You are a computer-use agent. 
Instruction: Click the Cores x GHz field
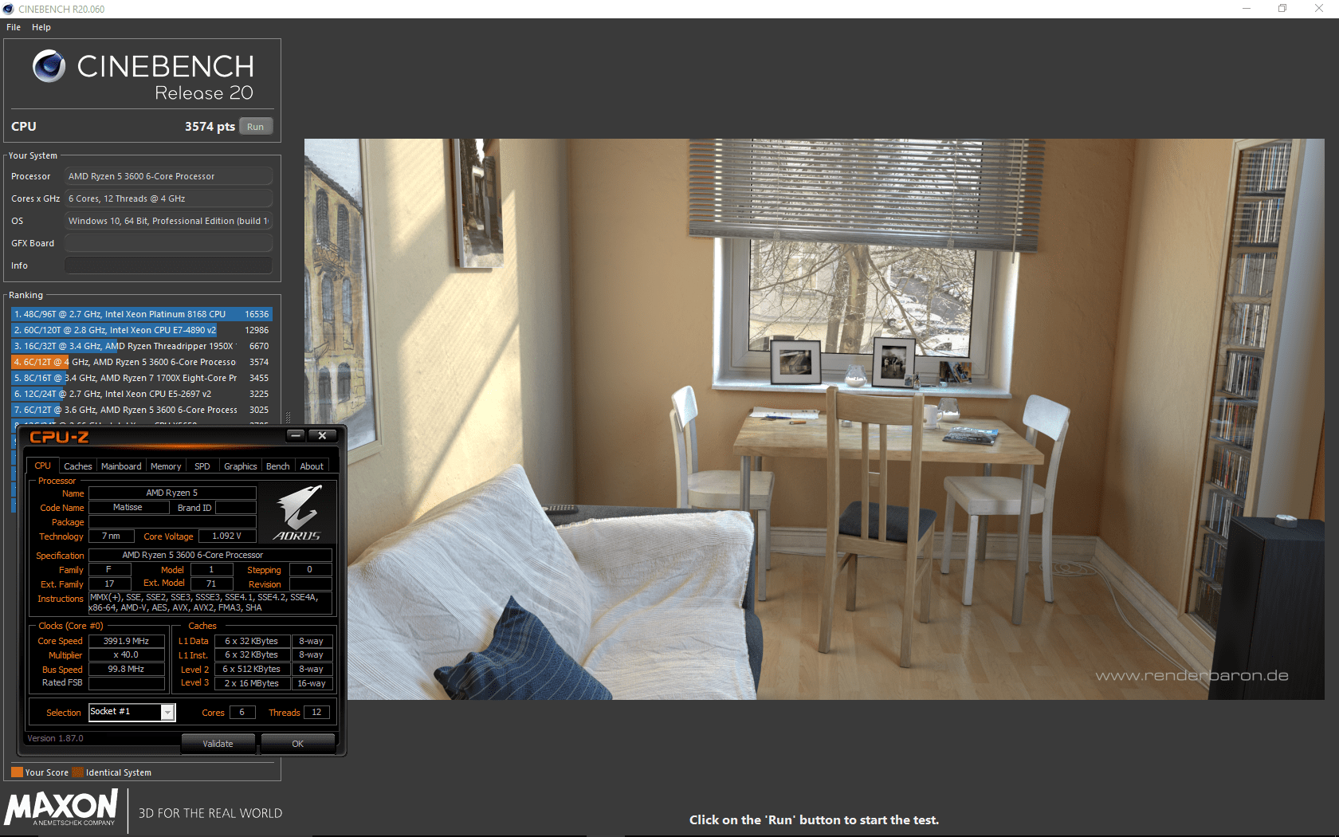coord(168,198)
